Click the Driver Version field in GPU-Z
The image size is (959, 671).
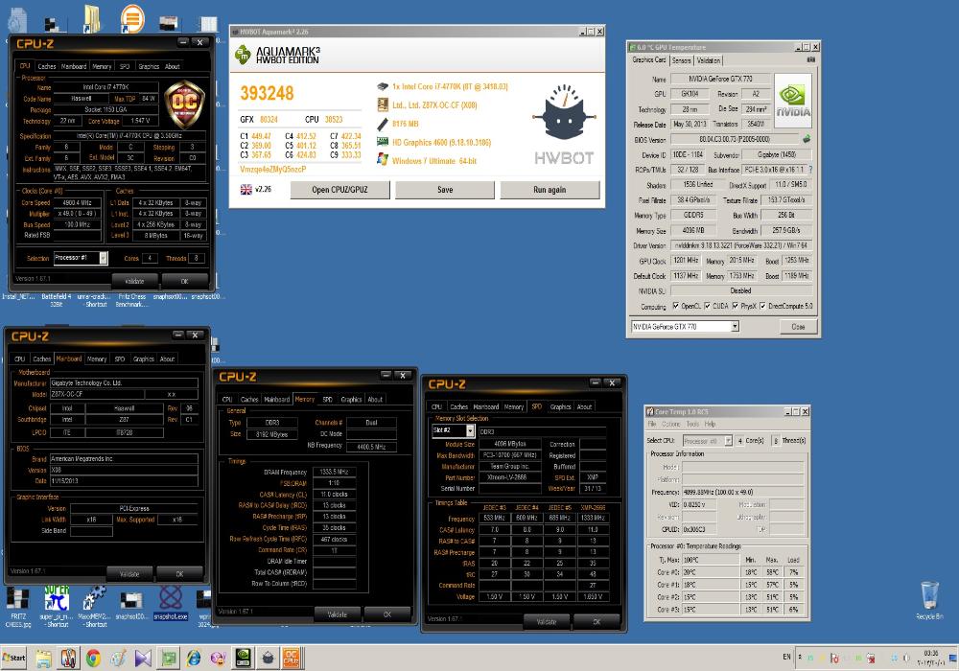tap(742, 245)
